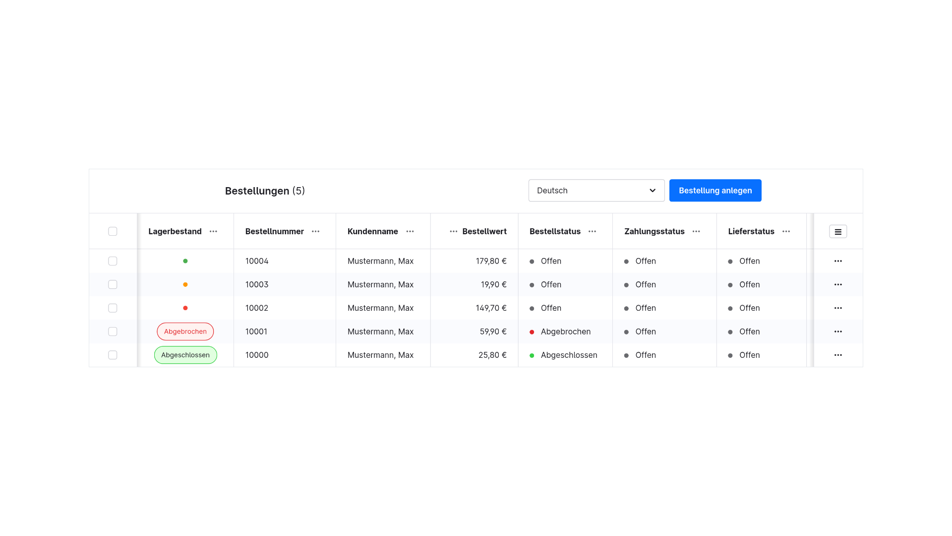Screen dimensions: 952x536
Task: Toggle the select-all checkbox in header
Action: pos(113,231)
